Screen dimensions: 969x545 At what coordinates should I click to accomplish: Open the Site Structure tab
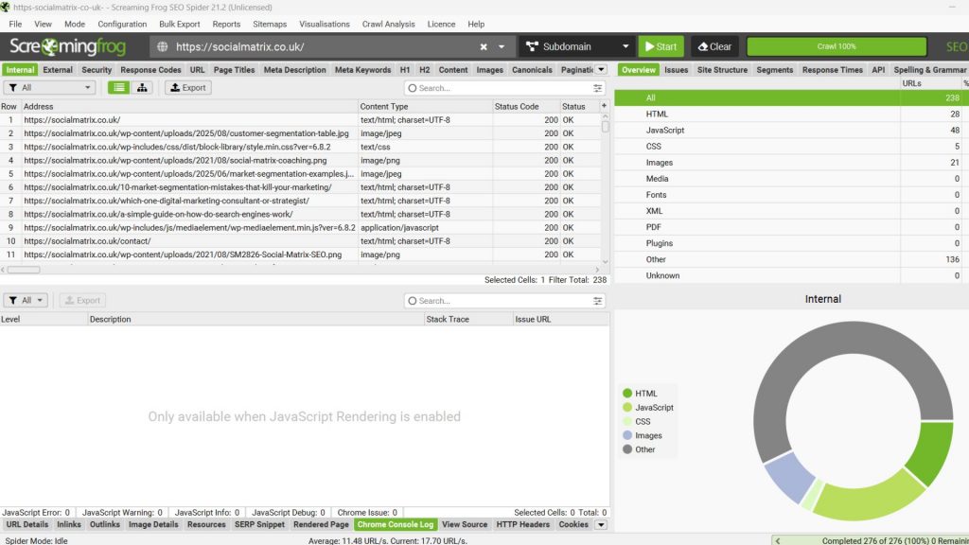(722, 69)
